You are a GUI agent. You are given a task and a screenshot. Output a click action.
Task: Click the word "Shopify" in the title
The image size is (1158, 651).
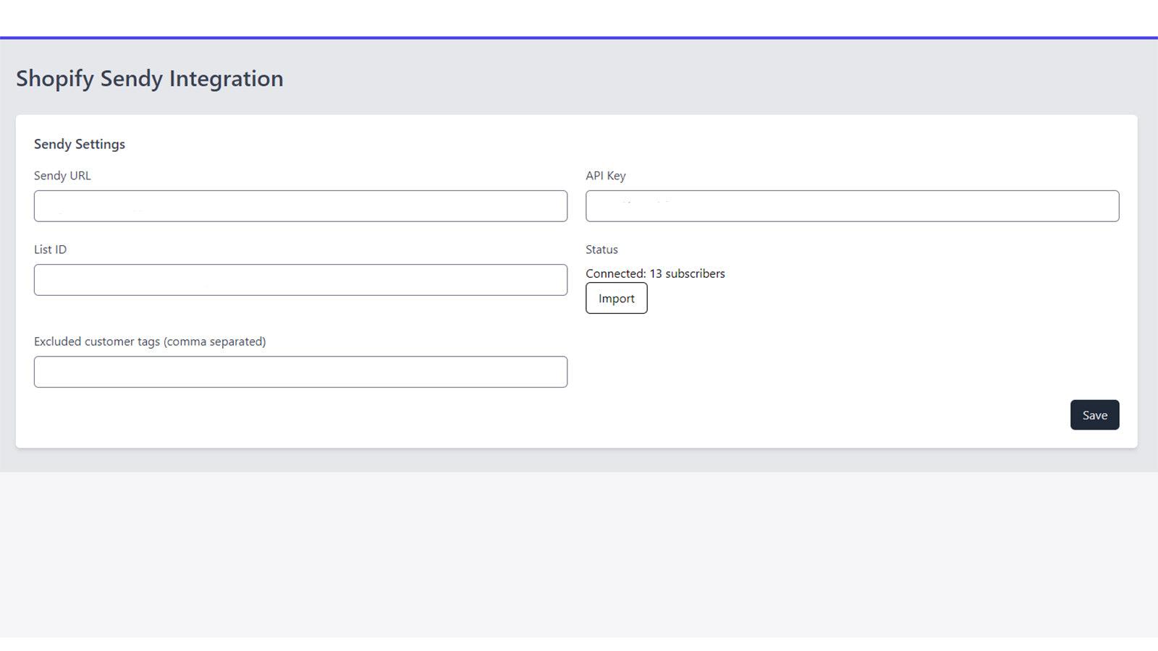click(55, 78)
